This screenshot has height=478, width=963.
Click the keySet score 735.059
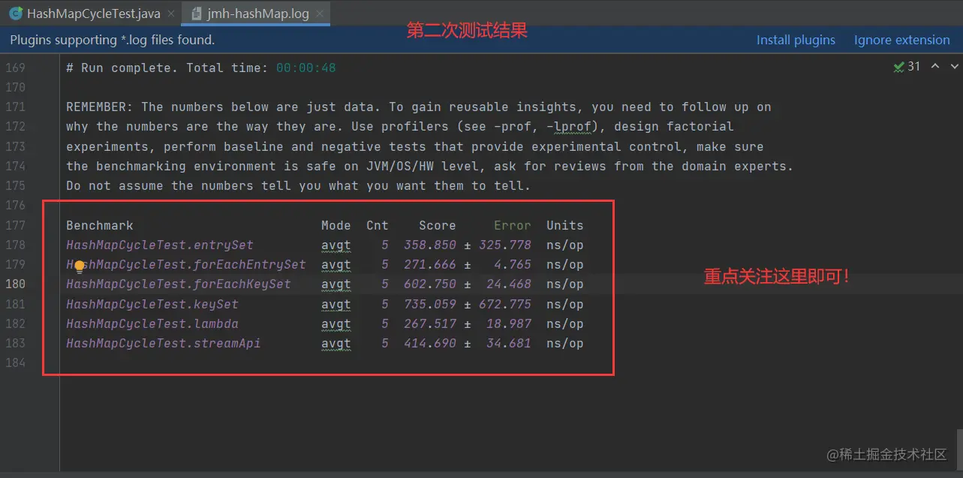pos(430,304)
